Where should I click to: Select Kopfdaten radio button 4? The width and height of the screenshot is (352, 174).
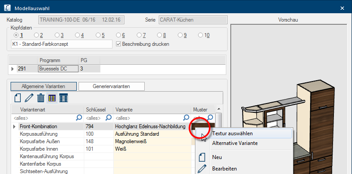point(77,35)
